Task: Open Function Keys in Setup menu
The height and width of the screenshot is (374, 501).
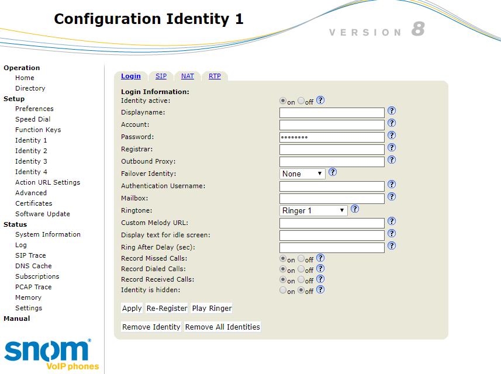Action: 38,130
